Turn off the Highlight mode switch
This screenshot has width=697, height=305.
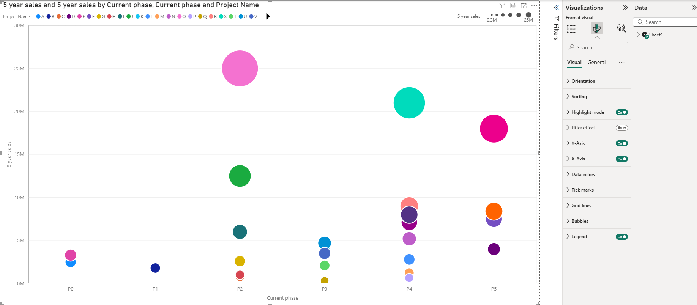click(x=622, y=112)
